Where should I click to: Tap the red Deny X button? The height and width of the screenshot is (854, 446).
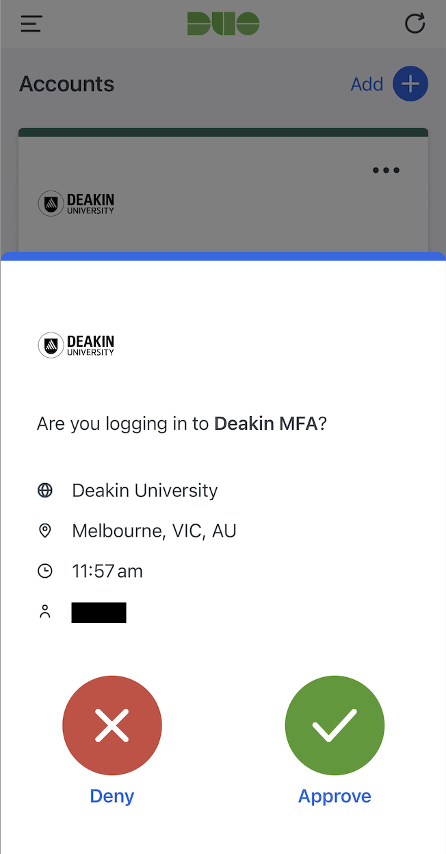click(112, 726)
